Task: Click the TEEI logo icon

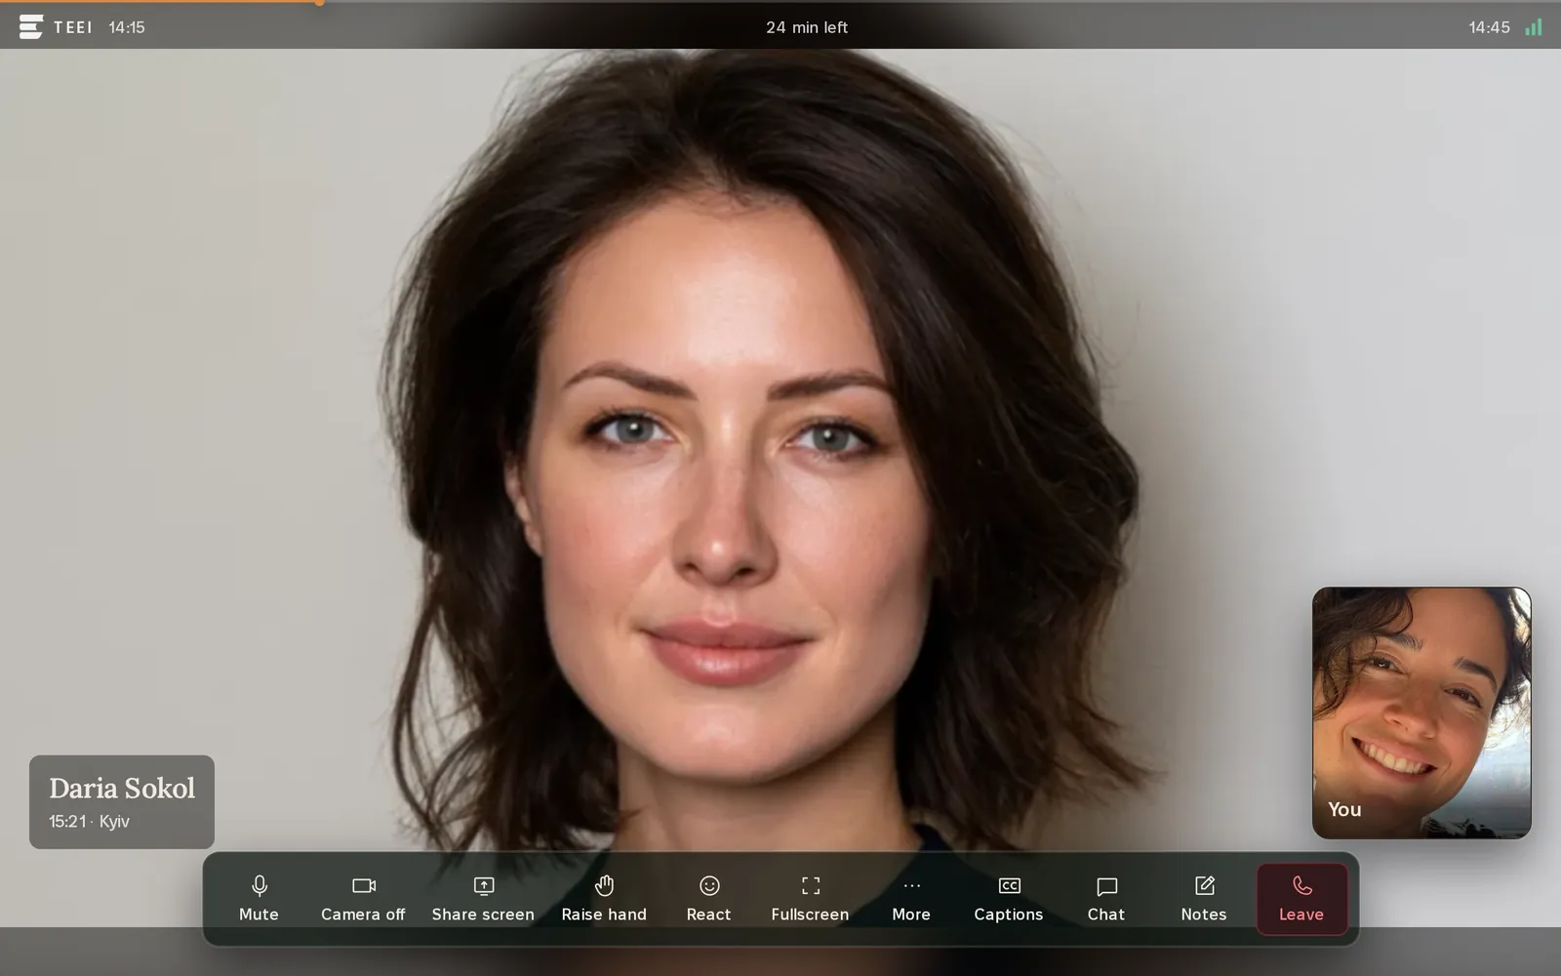Action: coord(31,27)
